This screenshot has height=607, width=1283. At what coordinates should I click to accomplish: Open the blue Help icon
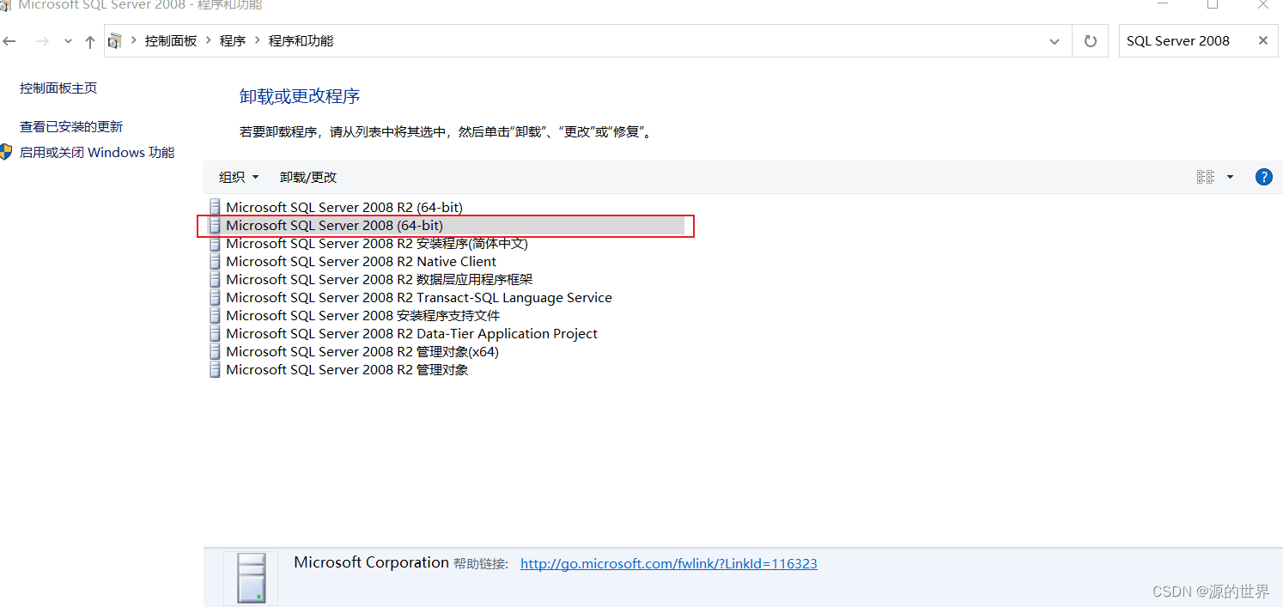click(x=1263, y=177)
